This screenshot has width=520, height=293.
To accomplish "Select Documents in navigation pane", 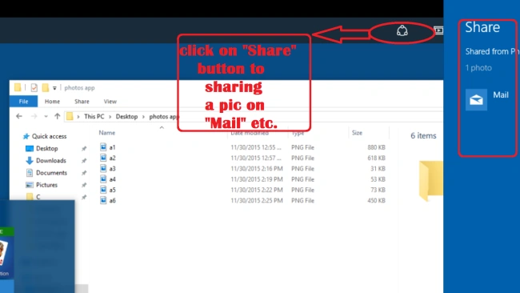I will tap(51, 173).
